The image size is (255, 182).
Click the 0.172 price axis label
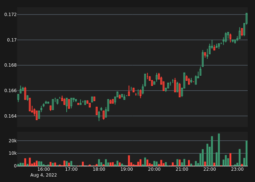pos(11,15)
